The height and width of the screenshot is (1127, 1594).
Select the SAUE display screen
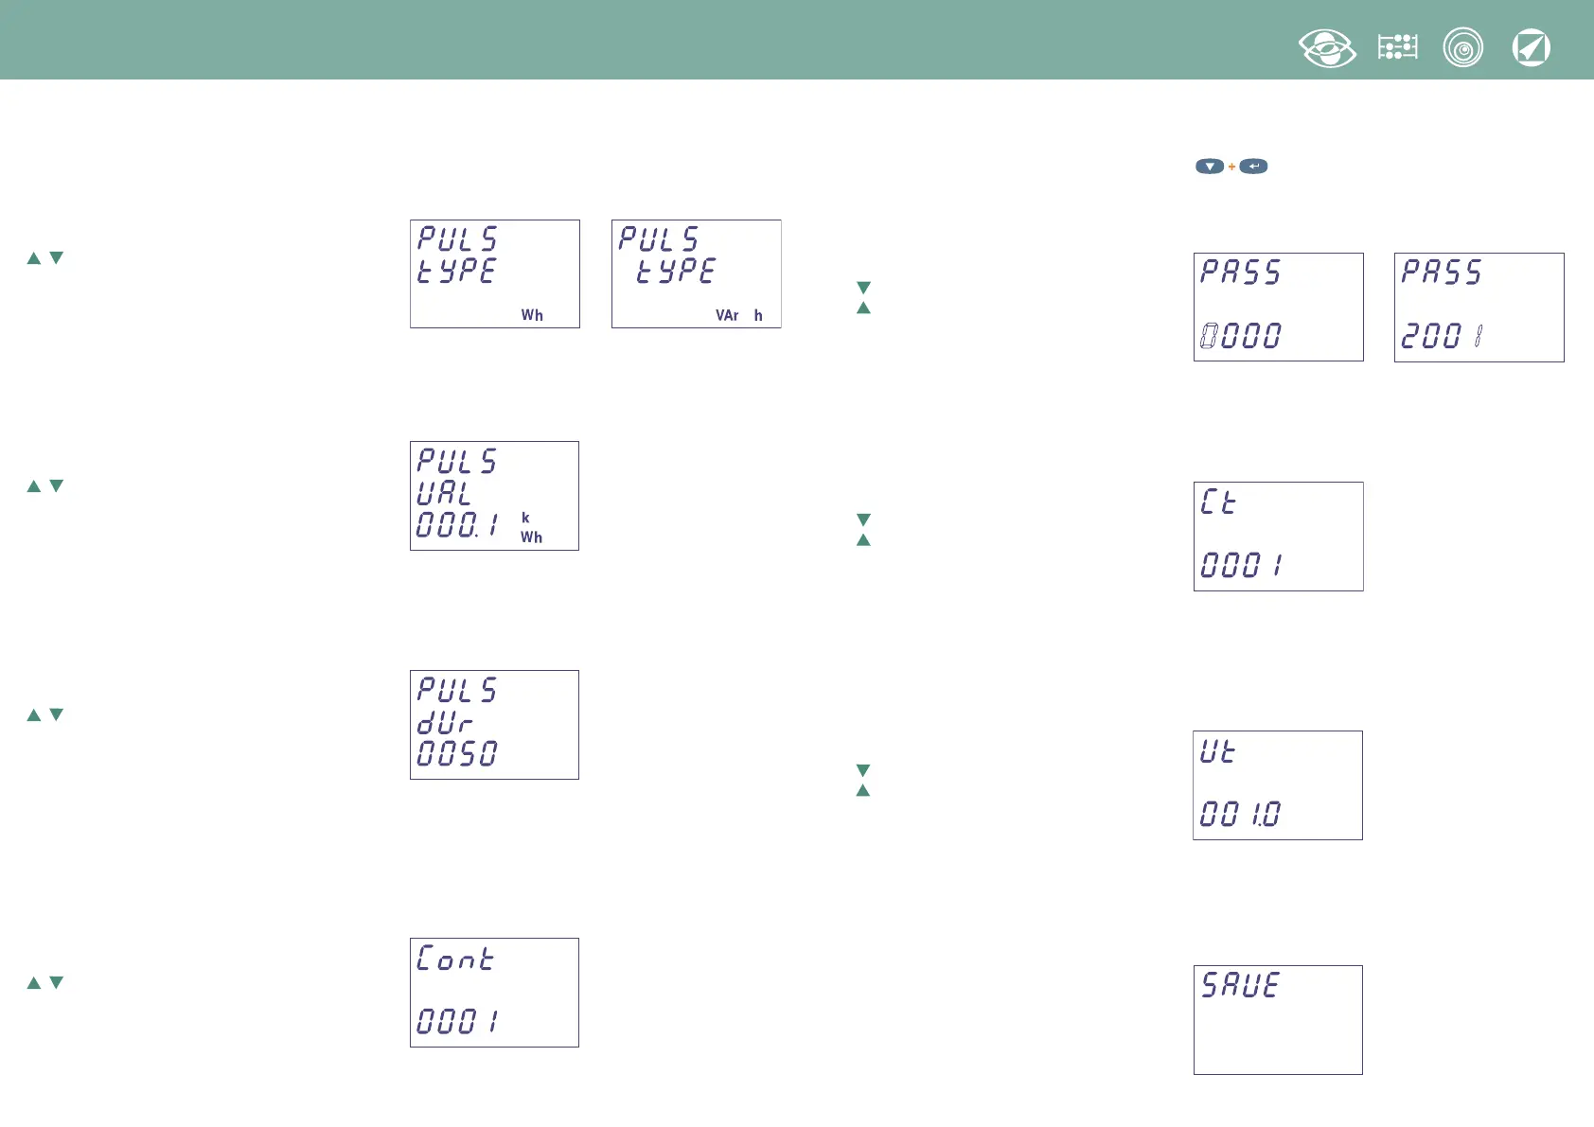[x=1278, y=1020]
